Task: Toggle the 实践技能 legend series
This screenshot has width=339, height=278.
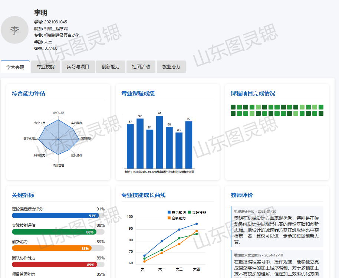Action: [197, 213]
